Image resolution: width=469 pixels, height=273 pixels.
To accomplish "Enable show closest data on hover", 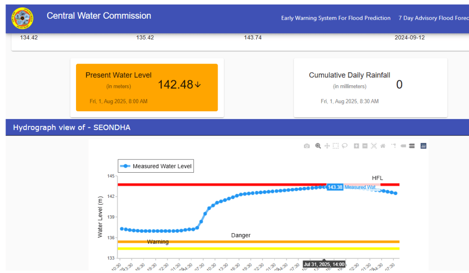I will (403, 146).
